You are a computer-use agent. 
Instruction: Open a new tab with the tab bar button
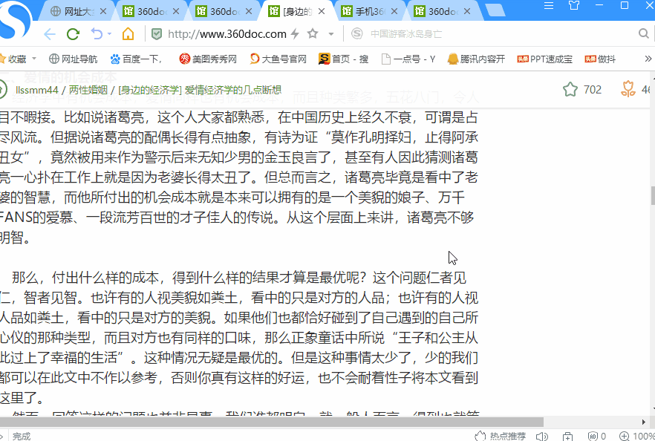495,11
